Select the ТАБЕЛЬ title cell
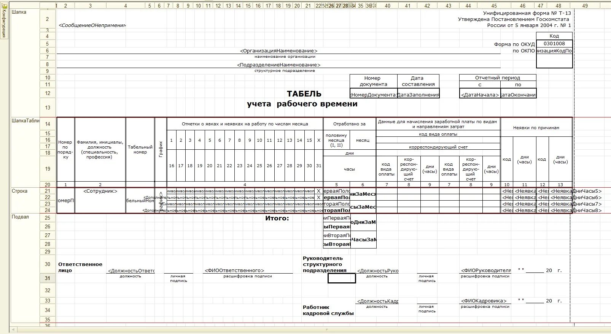The height and width of the screenshot is (334, 611). click(304, 94)
